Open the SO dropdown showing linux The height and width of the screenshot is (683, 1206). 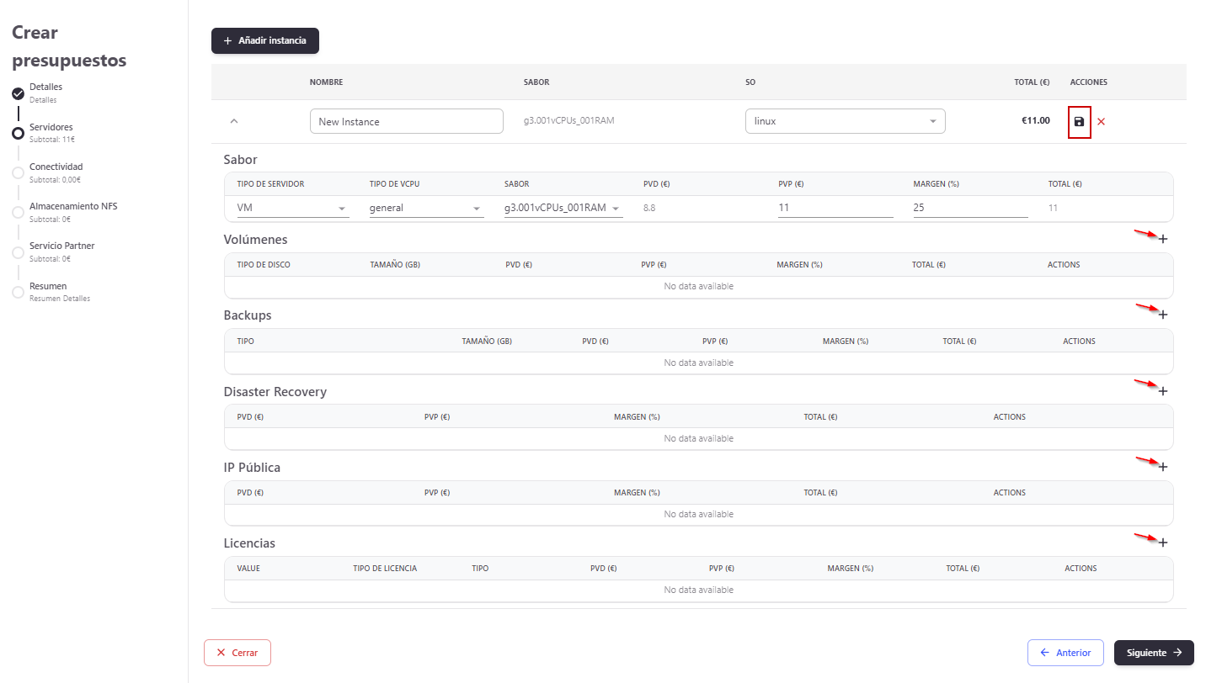click(x=845, y=121)
